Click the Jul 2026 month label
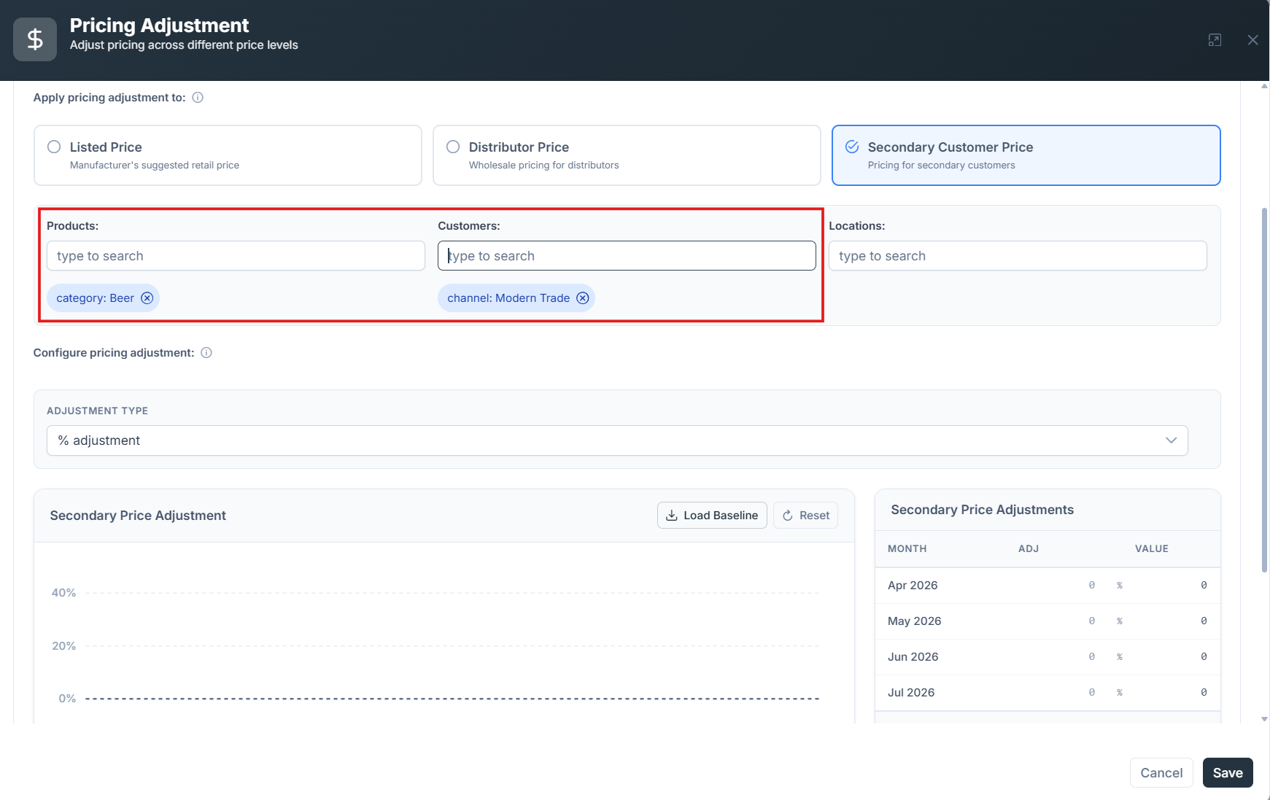 coord(910,693)
